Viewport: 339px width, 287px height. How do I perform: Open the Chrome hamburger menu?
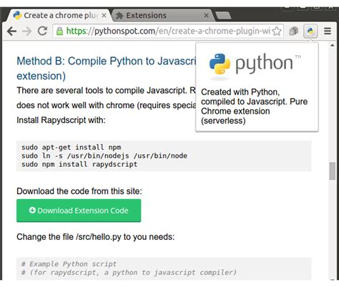(328, 31)
